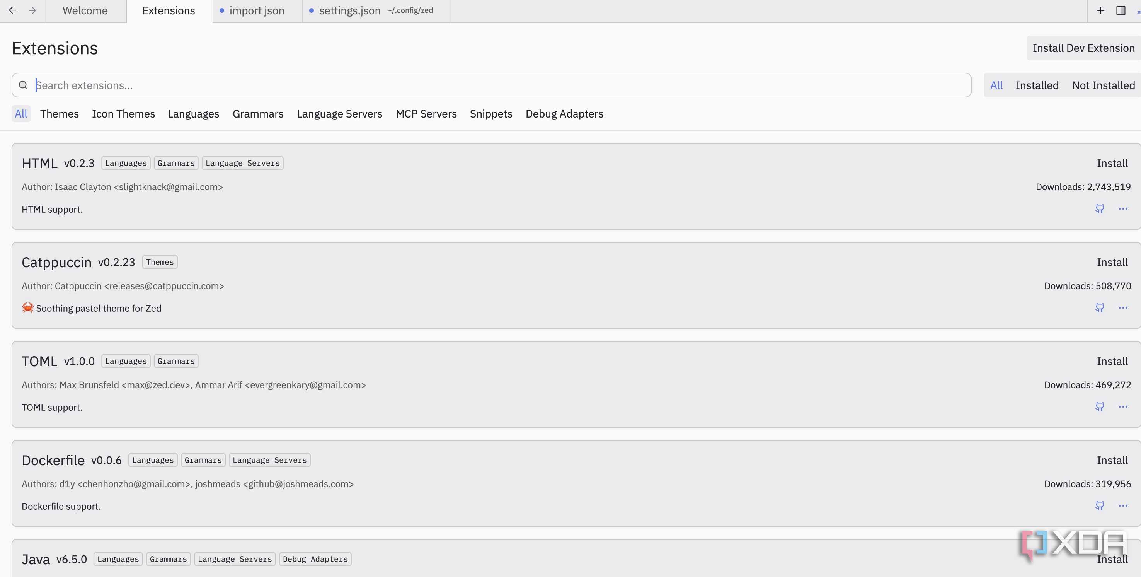
Task: Filter extensions by Languages category
Action: [x=193, y=114]
